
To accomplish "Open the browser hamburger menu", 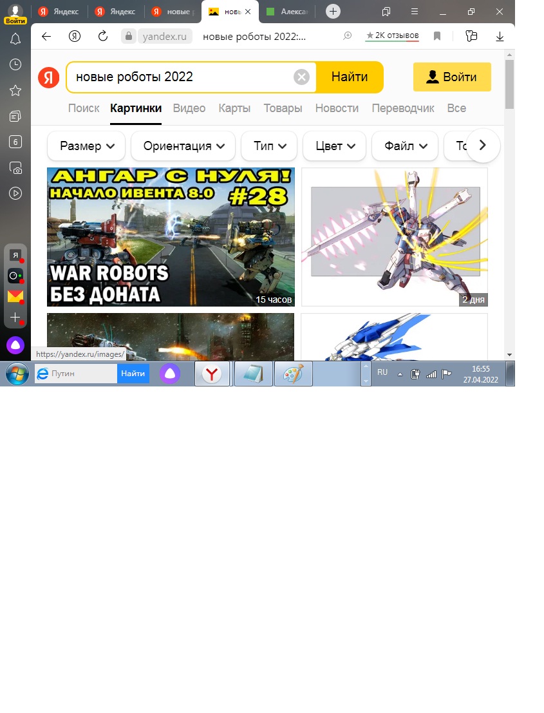I will [415, 12].
